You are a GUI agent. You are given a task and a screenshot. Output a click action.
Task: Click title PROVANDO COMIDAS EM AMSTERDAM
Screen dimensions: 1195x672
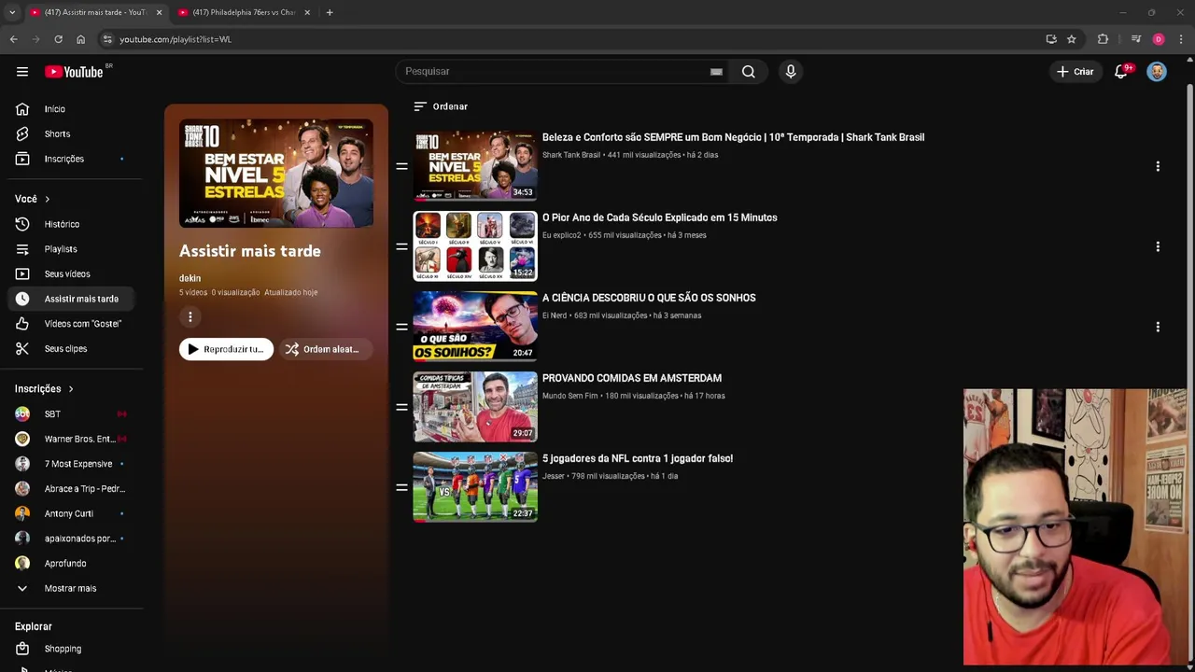pos(632,378)
